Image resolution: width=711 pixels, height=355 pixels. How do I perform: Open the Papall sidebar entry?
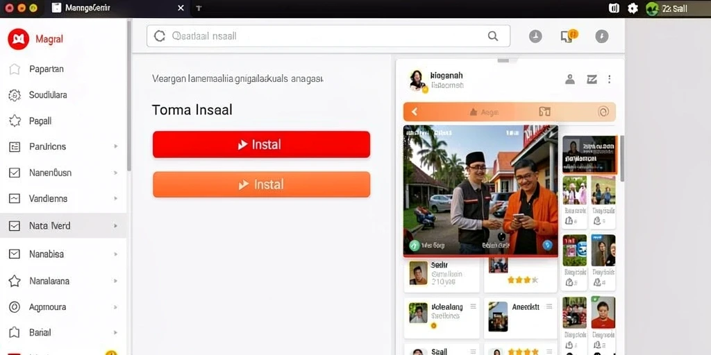click(x=40, y=121)
